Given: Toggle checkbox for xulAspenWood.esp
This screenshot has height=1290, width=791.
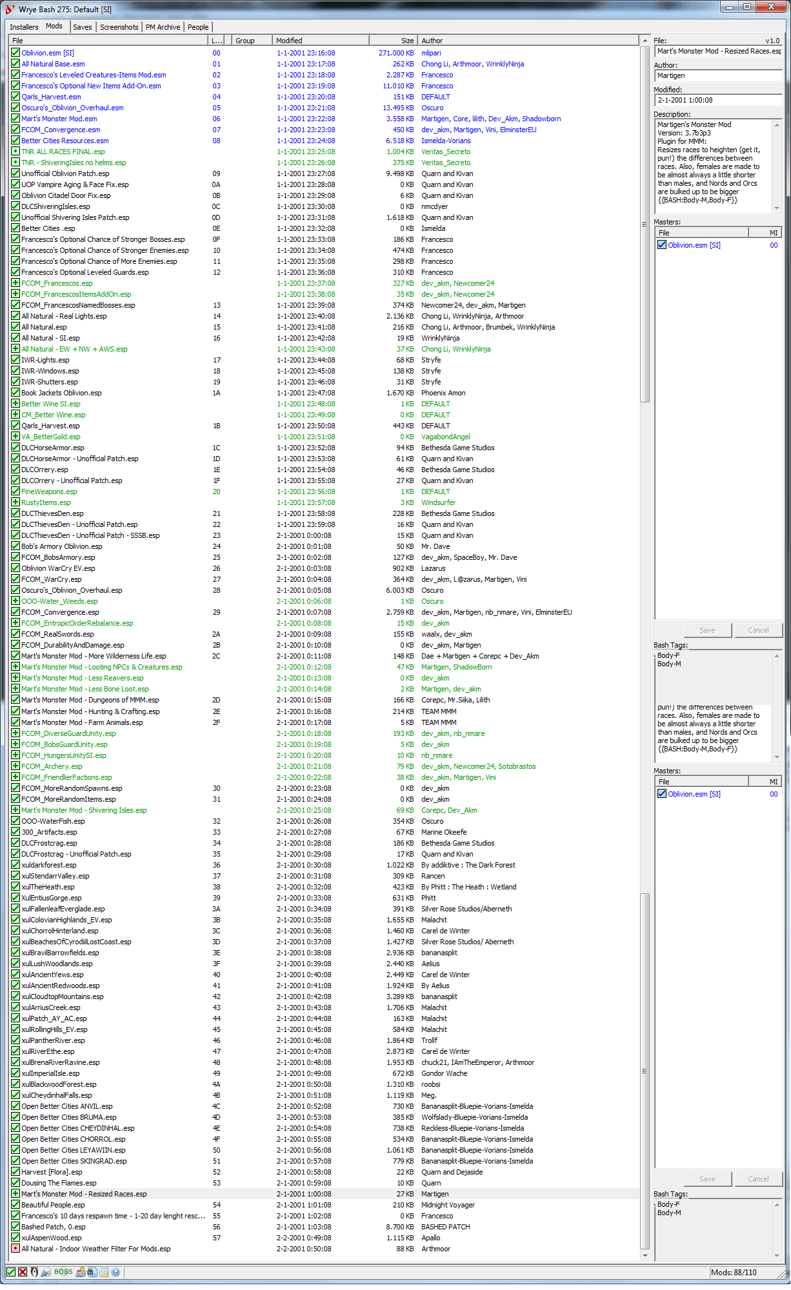Looking at the screenshot, I should tap(15, 1238).
